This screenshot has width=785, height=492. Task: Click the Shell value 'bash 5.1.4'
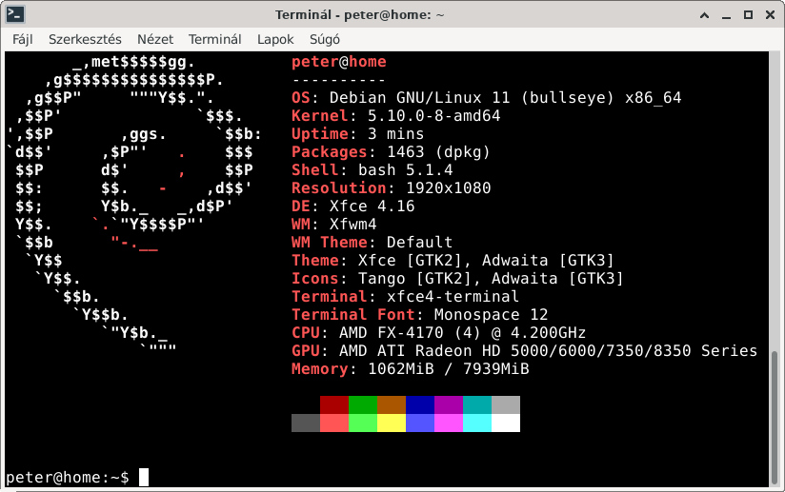point(405,169)
